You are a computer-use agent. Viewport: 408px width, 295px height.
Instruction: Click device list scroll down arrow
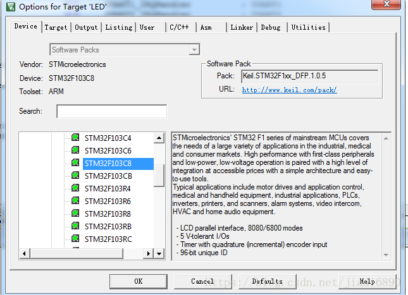(x=159, y=253)
